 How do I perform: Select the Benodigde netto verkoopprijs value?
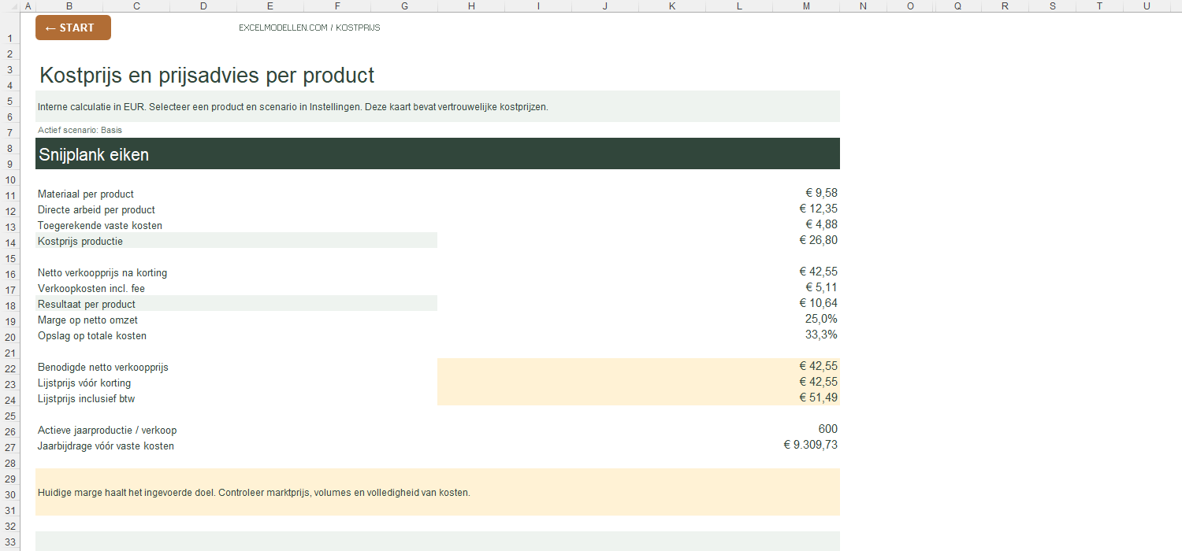pyautogui.click(x=818, y=366)
